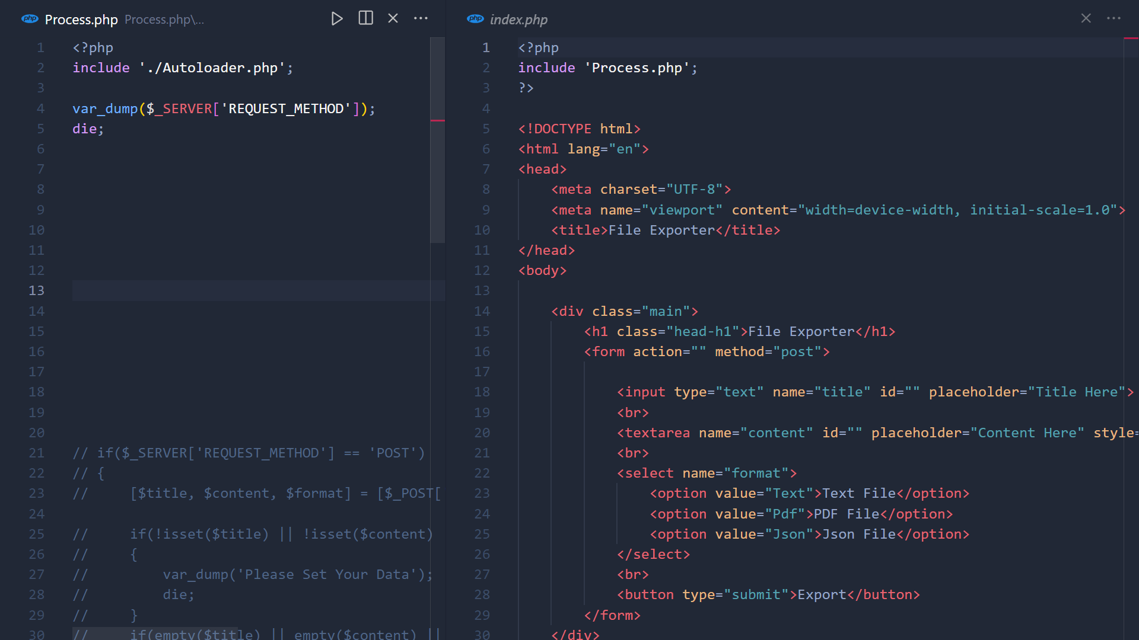Open more actions menu for Process.php editor
Image resolution: width=1139 pixels, height=640 pixels.
421,18
